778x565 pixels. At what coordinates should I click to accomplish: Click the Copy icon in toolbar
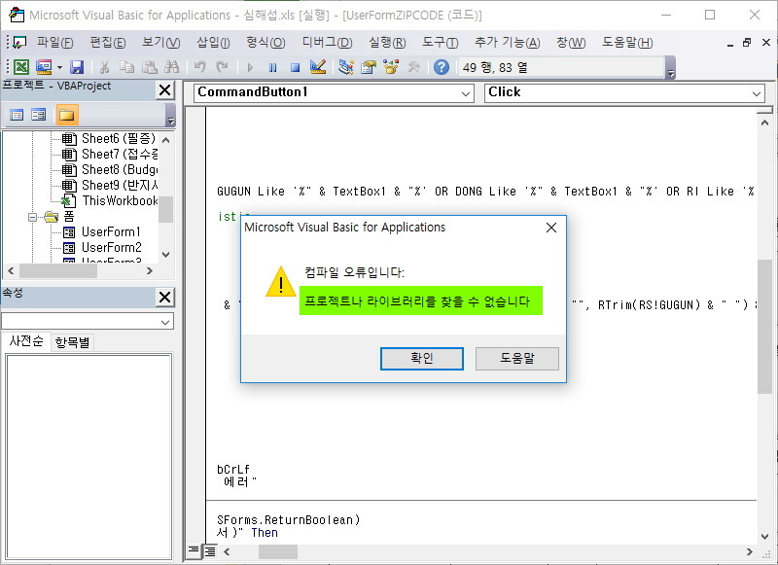tap(127, 67)
